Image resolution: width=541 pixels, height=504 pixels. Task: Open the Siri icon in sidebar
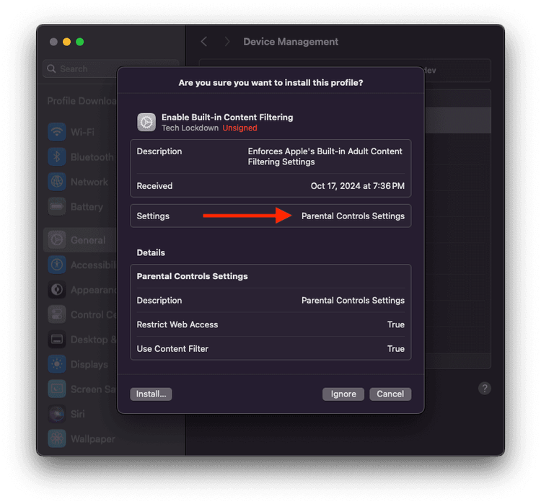click(57, 414)
